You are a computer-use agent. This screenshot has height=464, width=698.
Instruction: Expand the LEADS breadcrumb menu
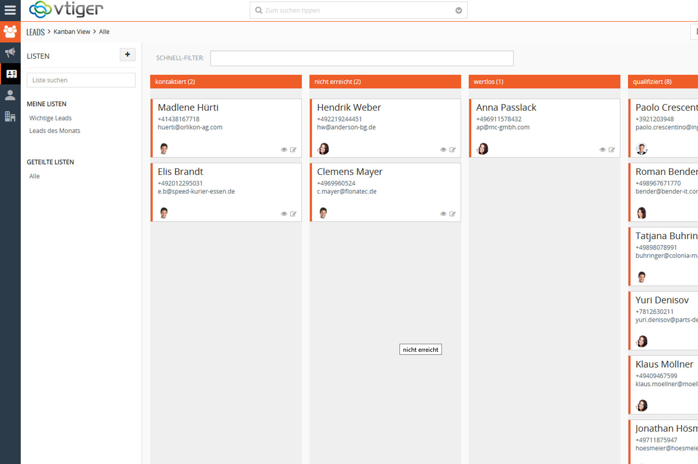[36, 31]
